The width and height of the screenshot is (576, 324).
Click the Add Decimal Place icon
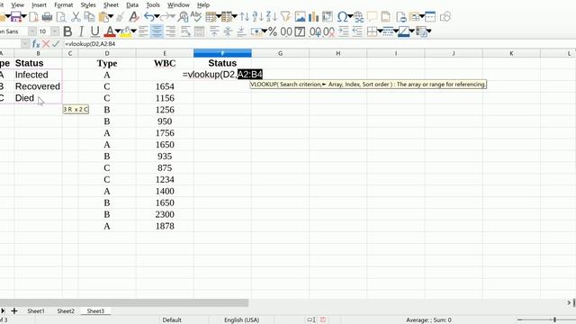click(x=315, y=31)
